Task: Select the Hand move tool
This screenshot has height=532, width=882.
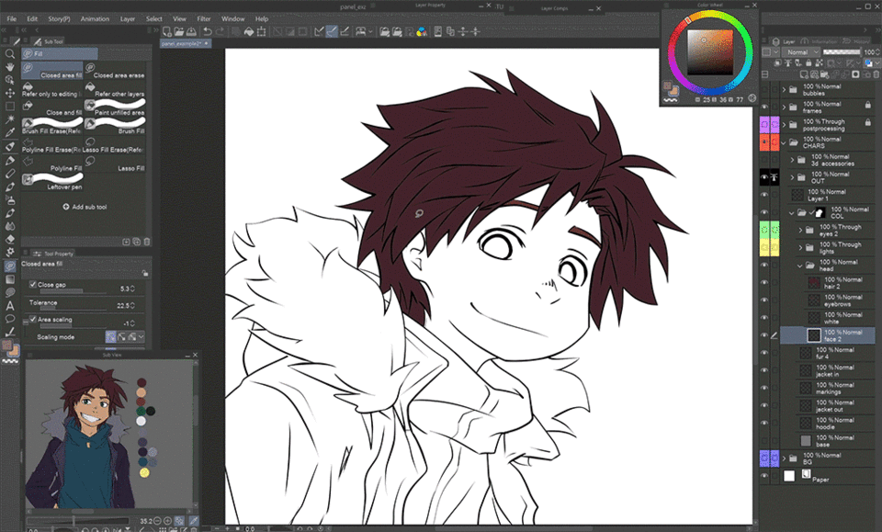Action: (x=10, y=67)
